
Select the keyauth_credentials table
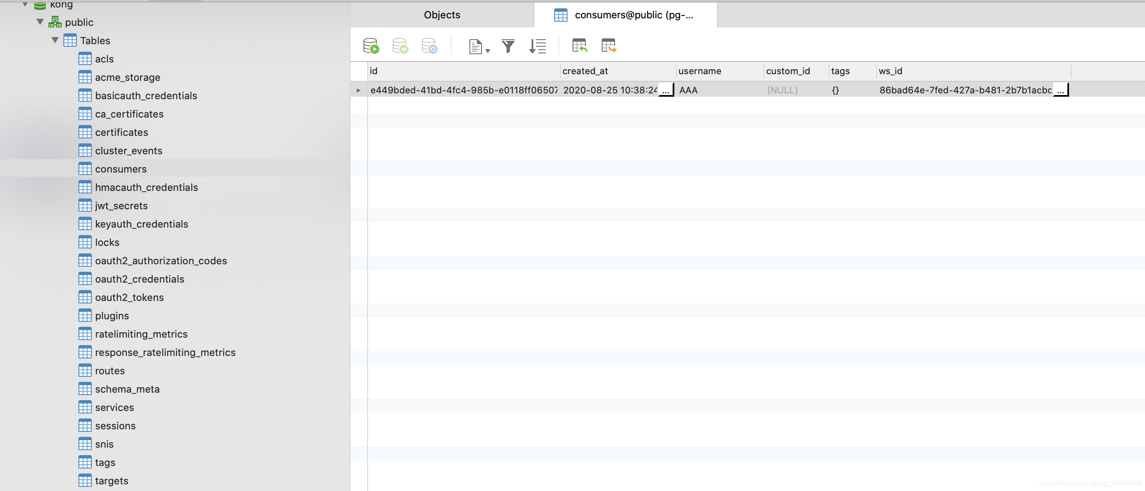point(141,224)
